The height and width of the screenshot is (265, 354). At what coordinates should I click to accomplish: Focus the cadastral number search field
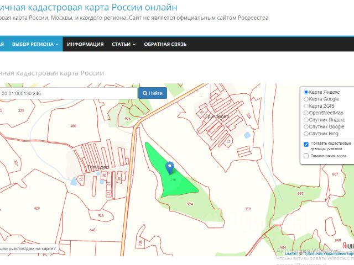tap(68, 93)
